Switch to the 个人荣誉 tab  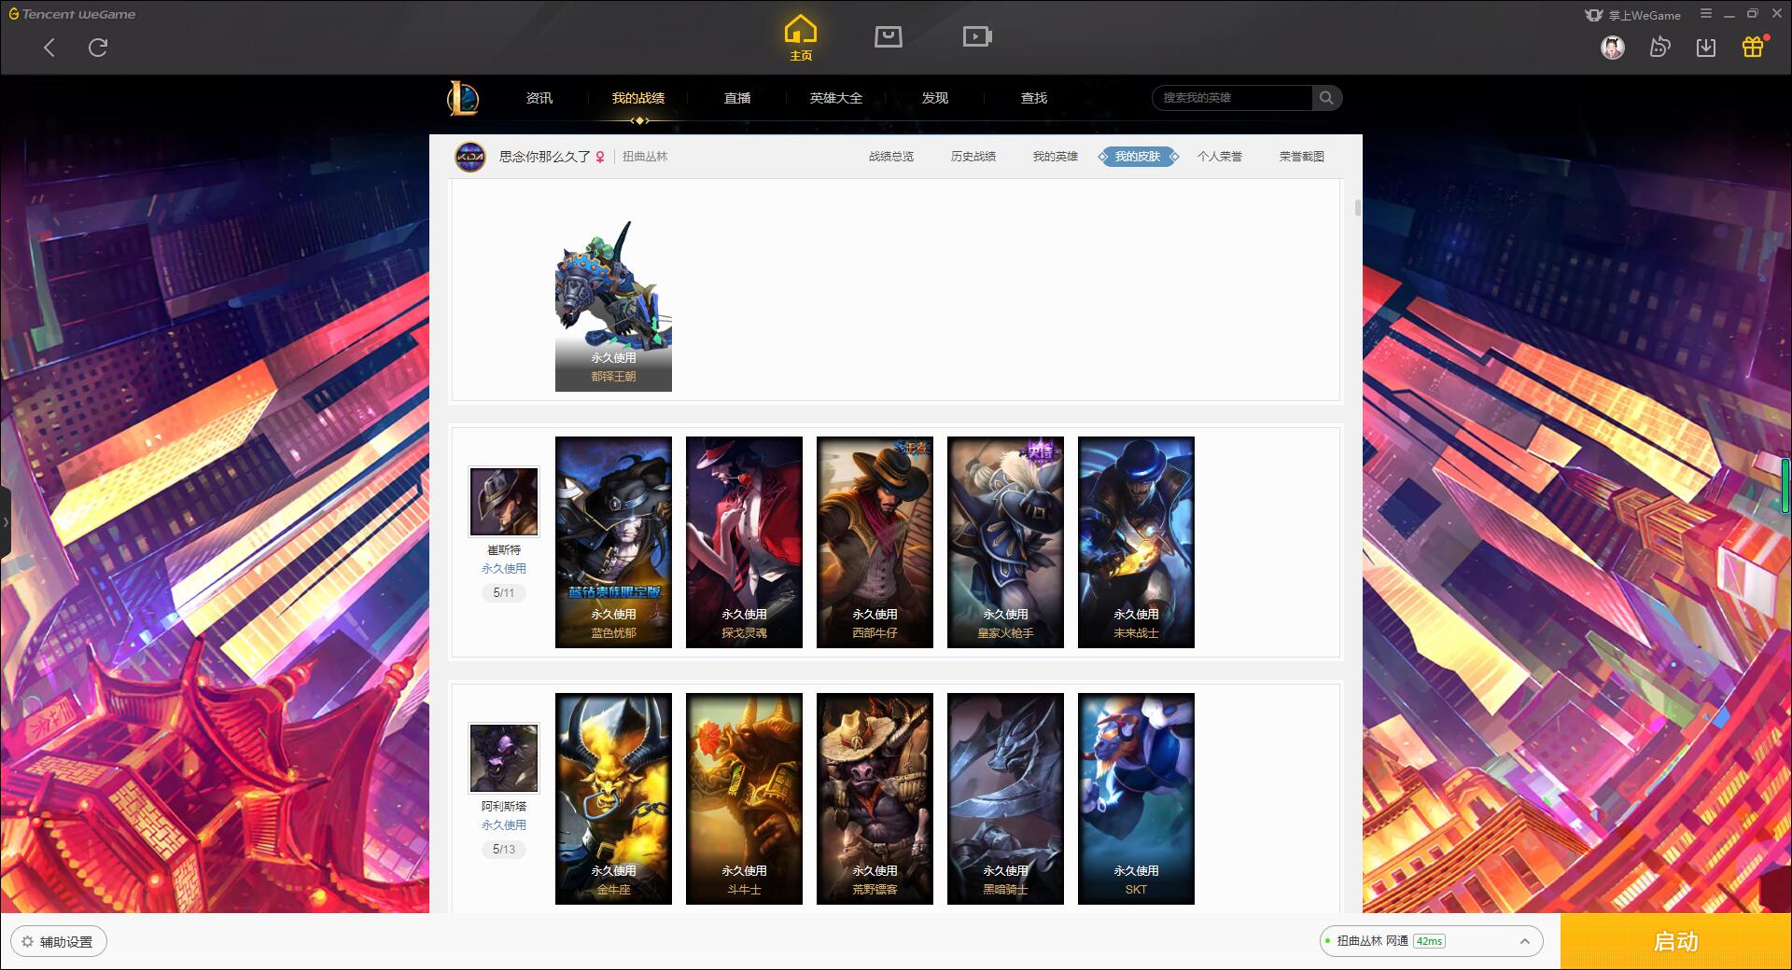pos(1220,157)
